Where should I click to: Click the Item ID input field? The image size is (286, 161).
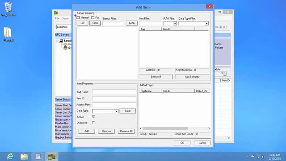[114, 98]
